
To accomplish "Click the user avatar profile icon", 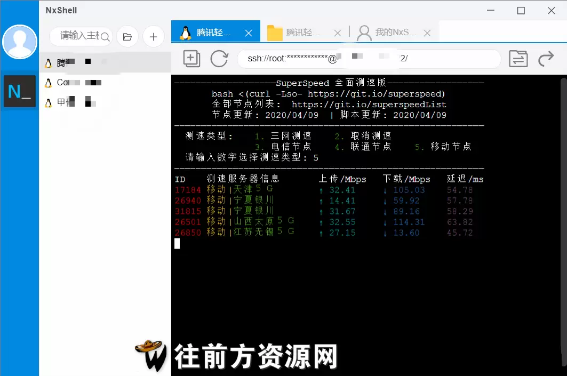I will coord(20,42).
